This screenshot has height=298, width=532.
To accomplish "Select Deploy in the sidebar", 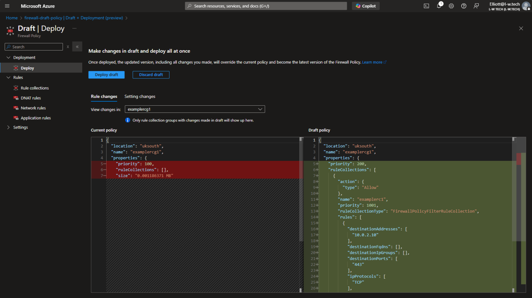I will click(41, 68).
